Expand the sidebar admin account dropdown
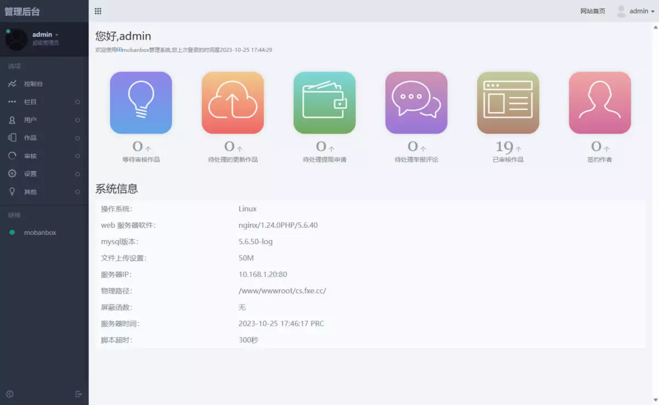The height and width of the screenshot is (405, 659). [x=45, y=35]
